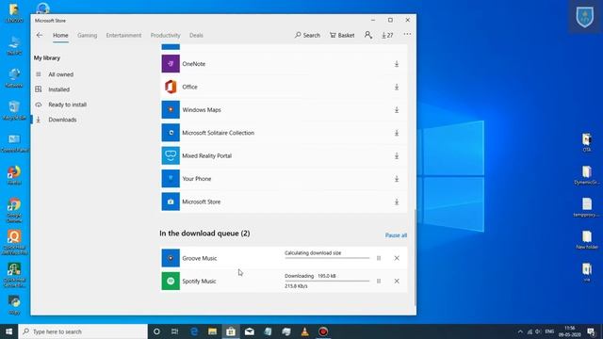This screenshot has height=339, width=603.
Task: Click the OneNote app name
Action: pyautogui.click(x=194, y=64)
